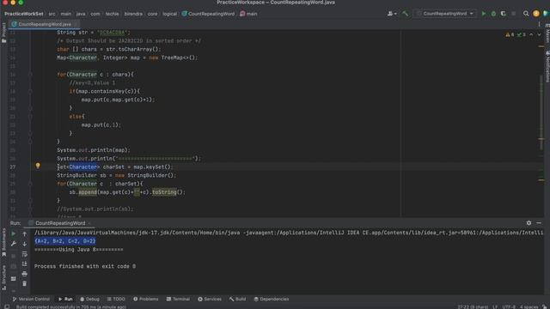
Task: Collapse for-loop fold marker at line 29
Action: pos(30,184)
